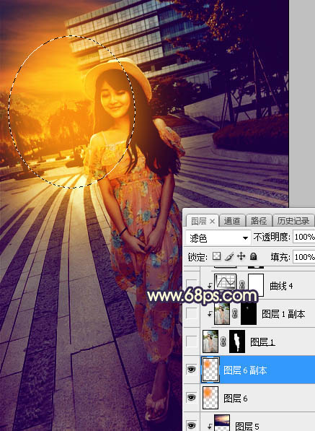Select the layer named 曲线 4
This screenshot has height=431, width=315.
pyautogui.click(x=281, y=286)
